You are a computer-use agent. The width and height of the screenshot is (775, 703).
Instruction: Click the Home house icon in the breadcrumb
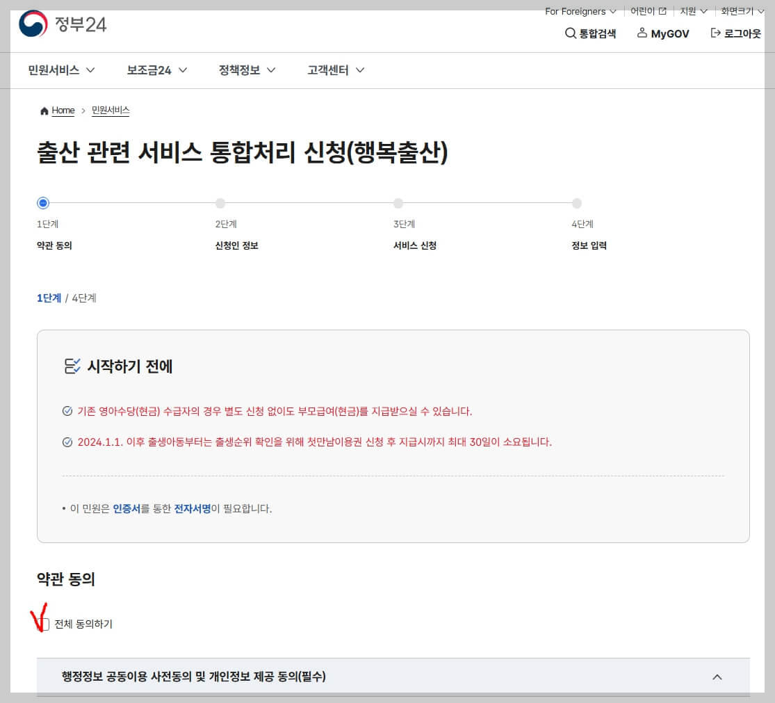tap(44, 110)
